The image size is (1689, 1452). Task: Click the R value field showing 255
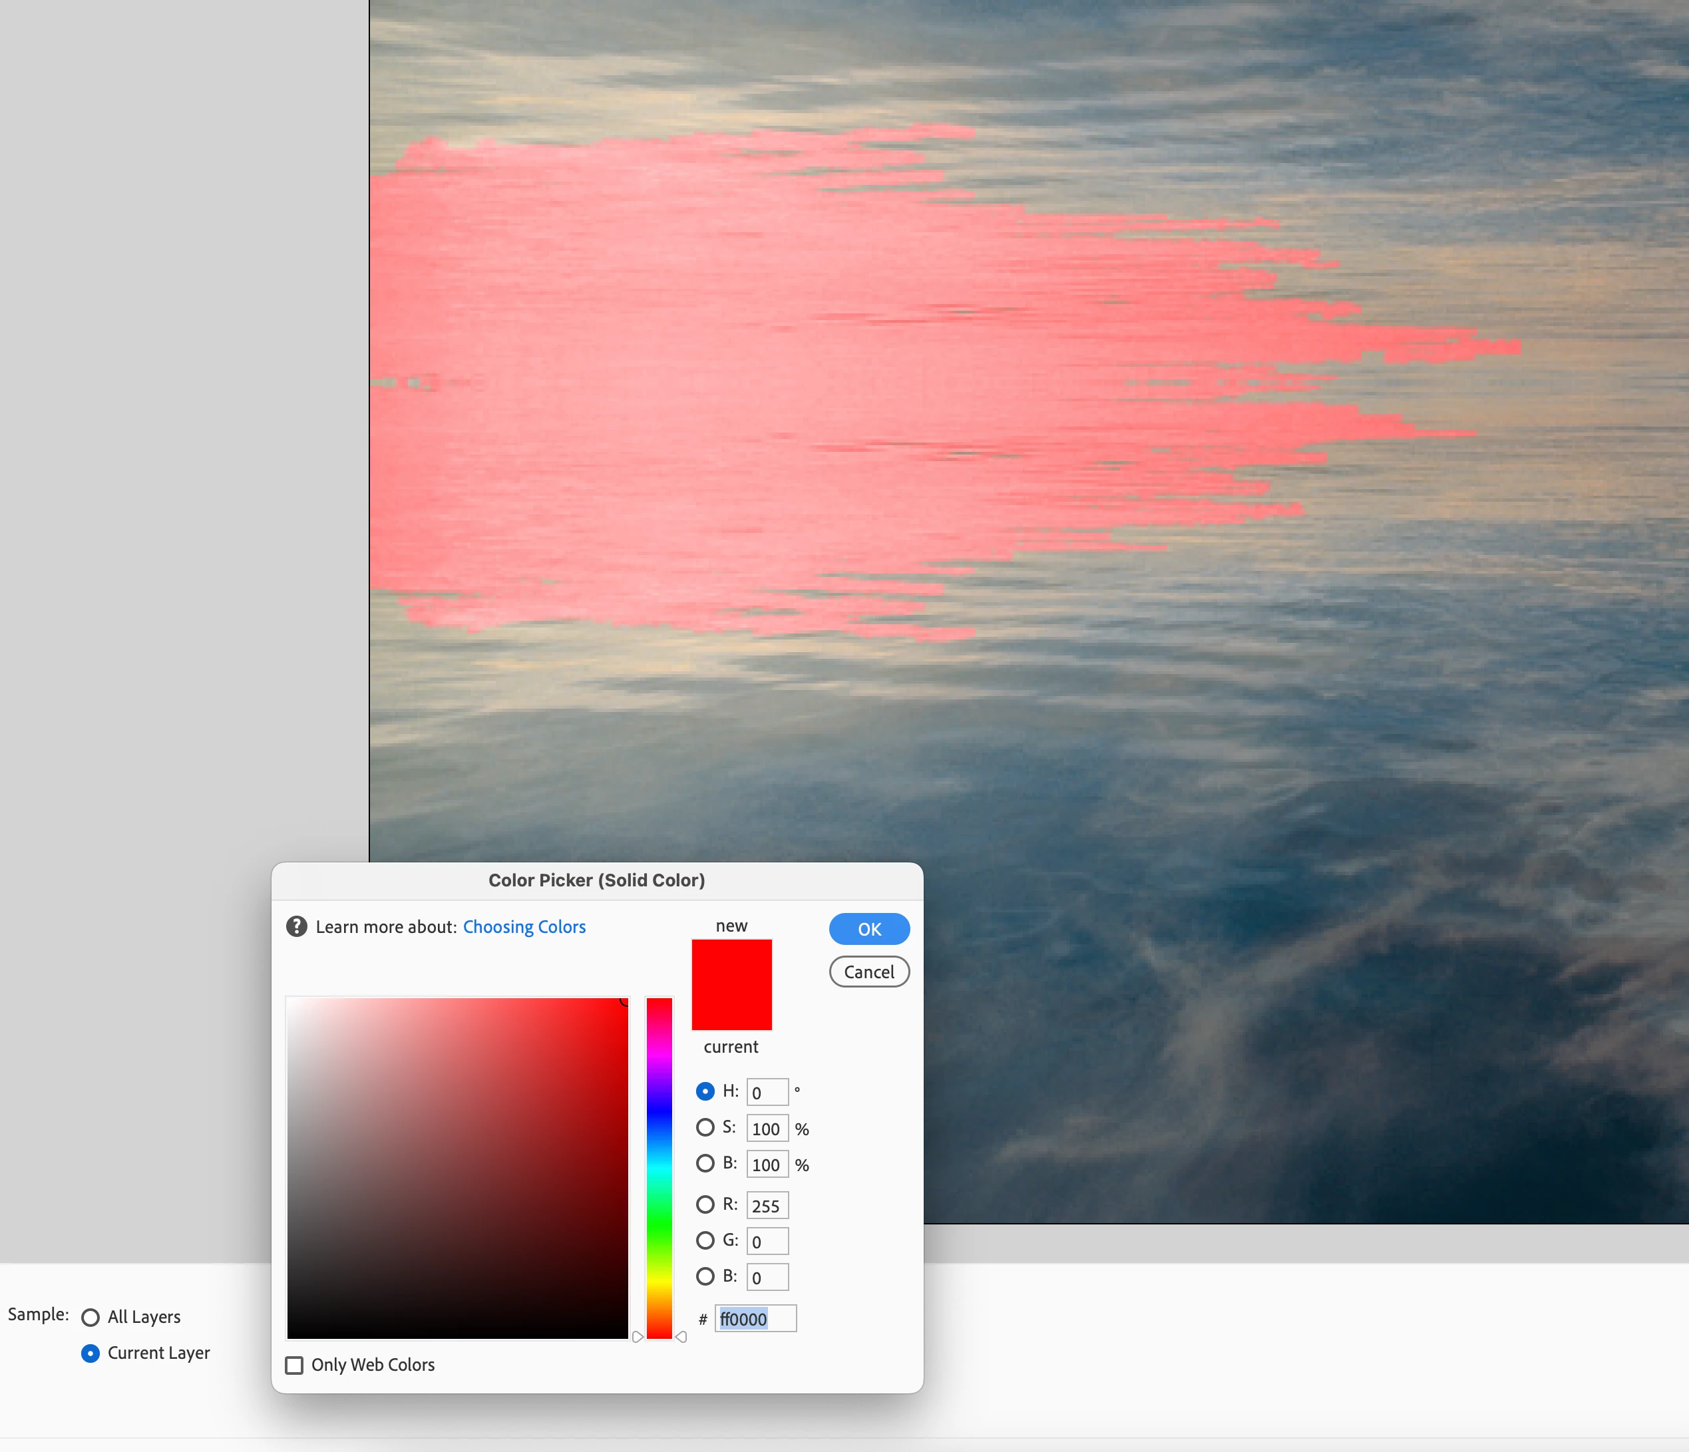pos(767,1206)
